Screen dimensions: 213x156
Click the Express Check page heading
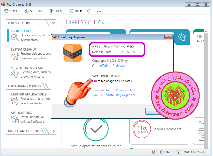[85, 22]
